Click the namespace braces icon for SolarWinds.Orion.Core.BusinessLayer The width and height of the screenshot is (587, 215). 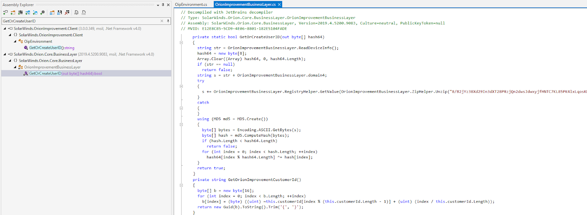point(15,61)
